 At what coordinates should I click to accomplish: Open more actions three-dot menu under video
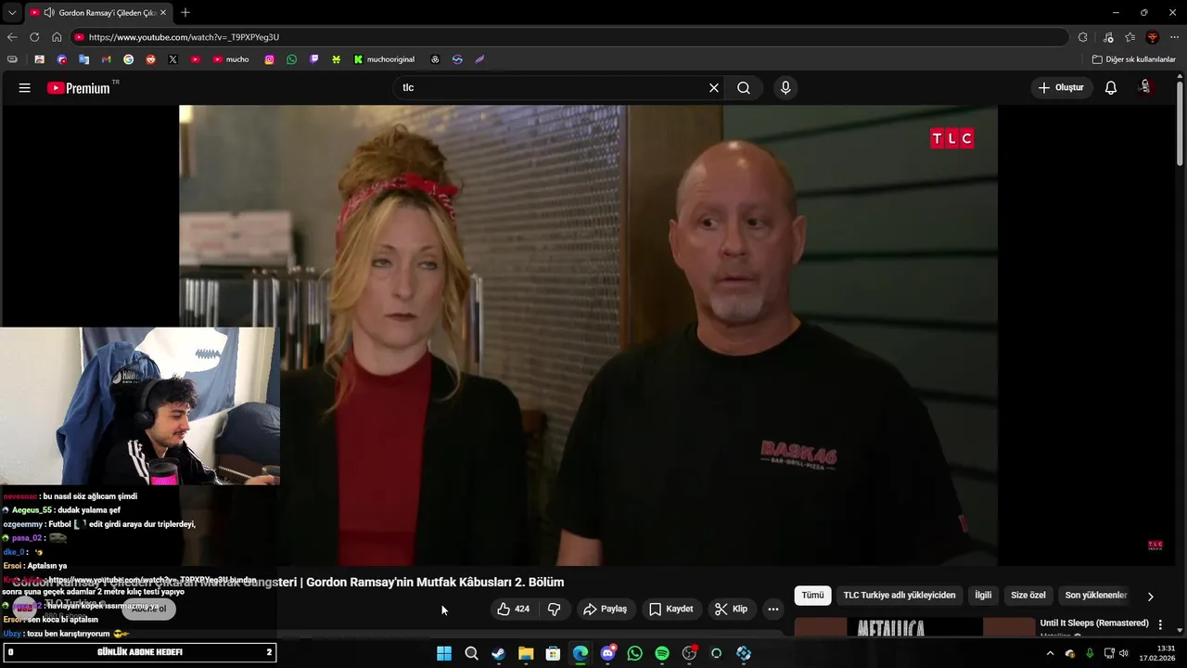click(773, 610)
